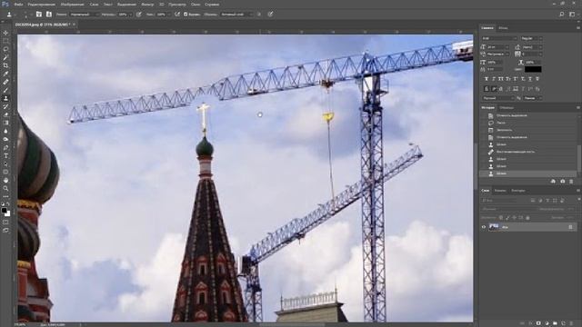Open the Regular font style dropdown
The height and width of the screenshot is (327, 582).
click(x=531, y=38)
